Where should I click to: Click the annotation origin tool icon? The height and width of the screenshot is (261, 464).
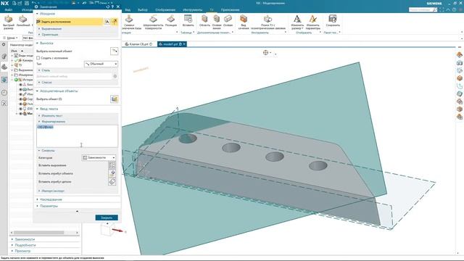[x=107, y=21]
